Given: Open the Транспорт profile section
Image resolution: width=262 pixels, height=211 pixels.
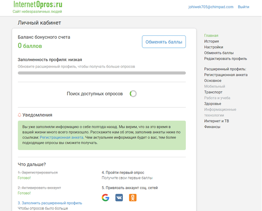Looking at the screenshot, I should coord(213,92).
